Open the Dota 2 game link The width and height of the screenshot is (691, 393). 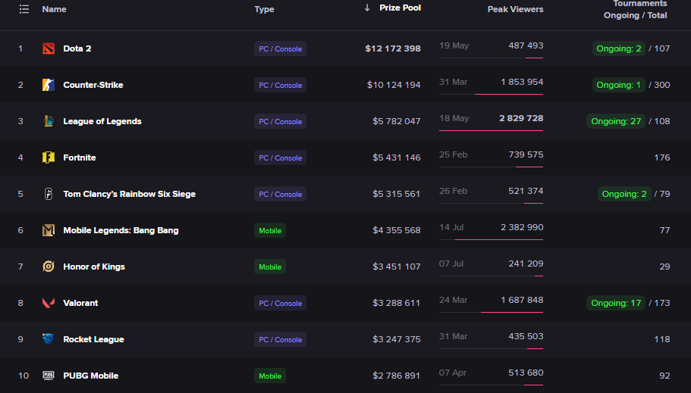(x=77, y=48)
